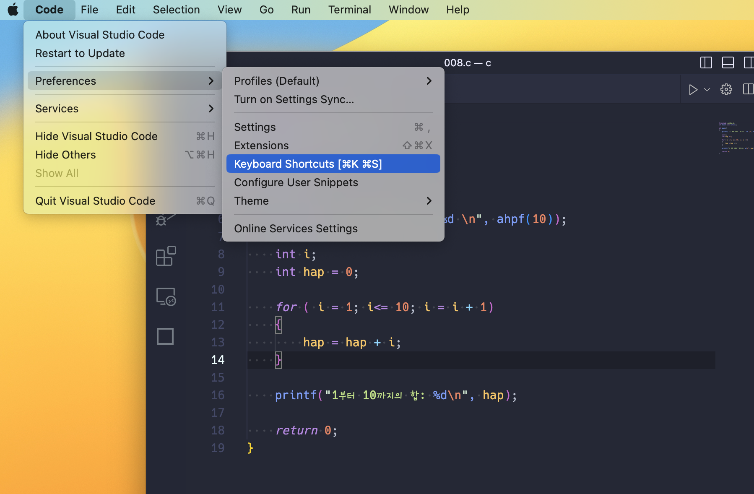Open Online Services Settings
Image resolution: width=754 pixels, height=494 pixels.
click(x=333, y=229)
